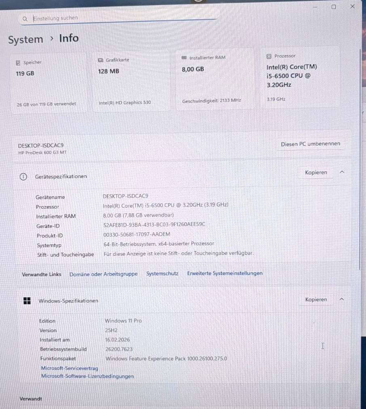Select Produkt-ID value 00330-50681-17097-AAOEM
This screenshot has width=366, height=409.
[x=137, y=234]
